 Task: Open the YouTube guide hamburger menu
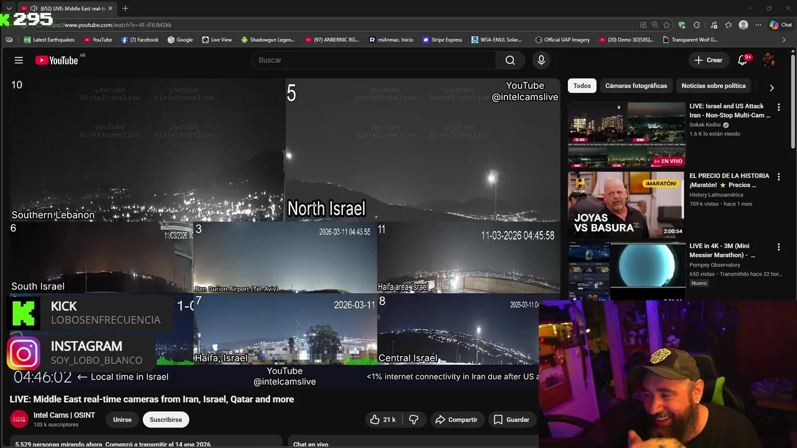(19, 60)
